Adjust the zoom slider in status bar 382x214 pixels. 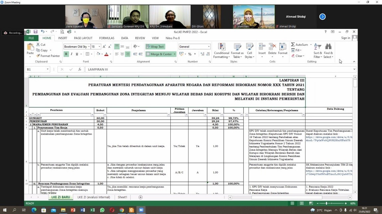[x=326, y=203]
